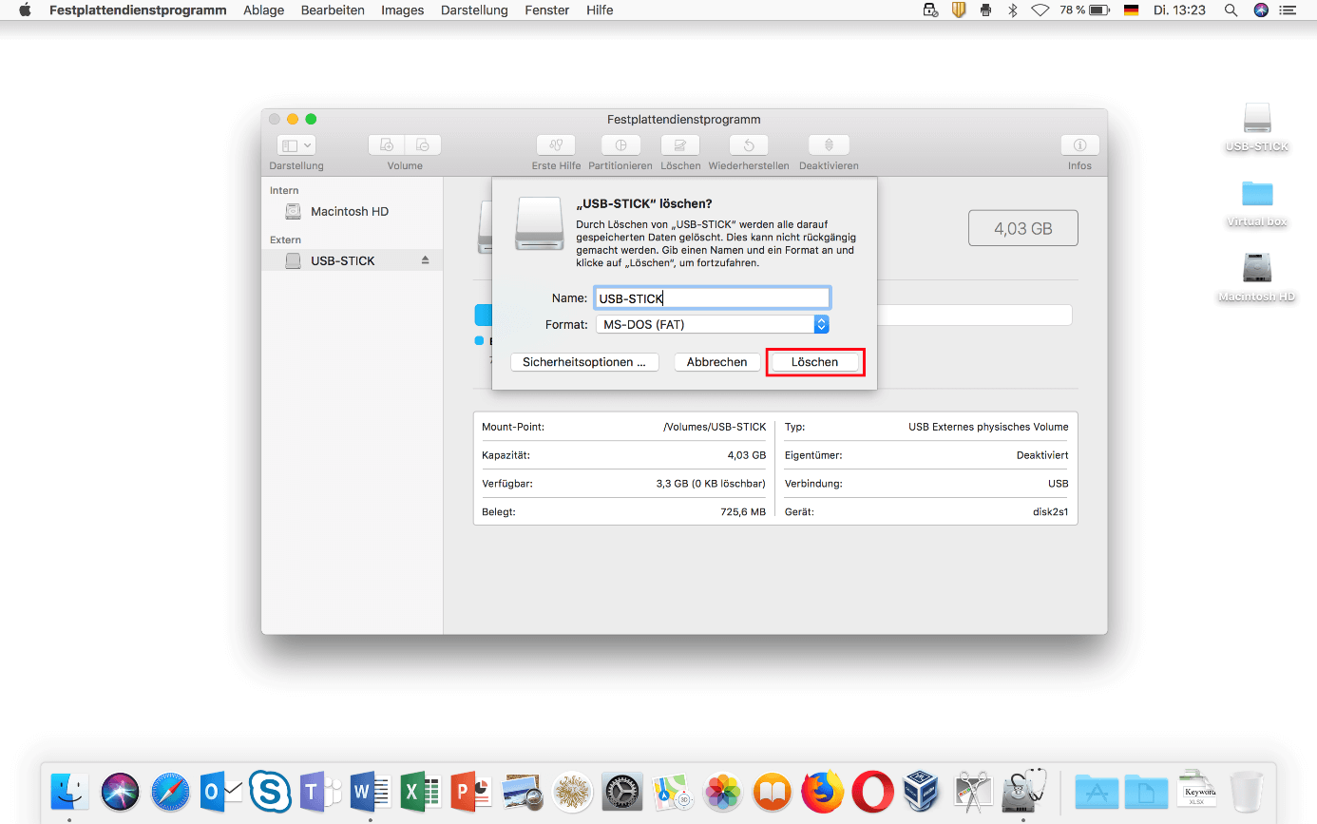Screen dimensions: 1317x824
Task: Open System Preferences gear in the Dock
Action: click(x=622, y=790)
